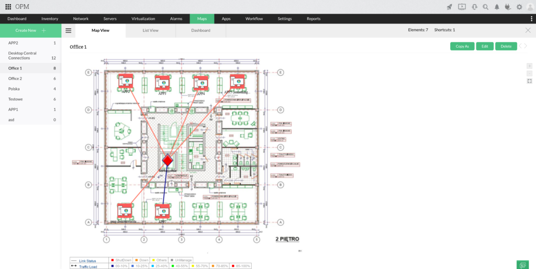Image resolution: width=536 pixels, height=269 pixels.
Task: Toggle full screen map view
Action: 529,81
